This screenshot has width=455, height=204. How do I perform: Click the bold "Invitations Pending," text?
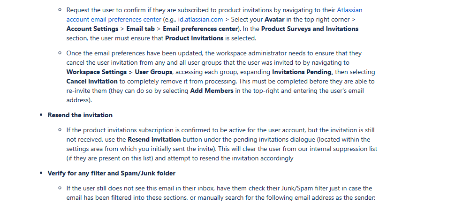[x=303, y=72]
